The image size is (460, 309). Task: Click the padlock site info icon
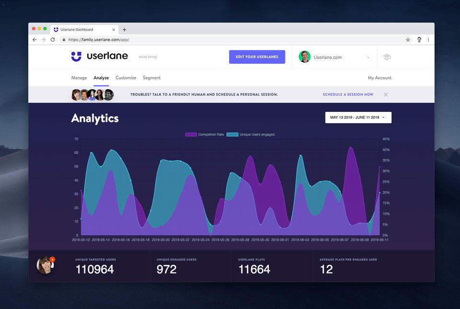click(64, 40)
